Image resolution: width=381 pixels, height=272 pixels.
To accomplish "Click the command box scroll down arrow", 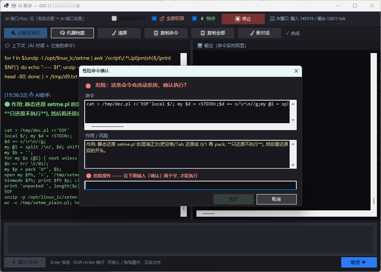I will click(x=293, y=120).
